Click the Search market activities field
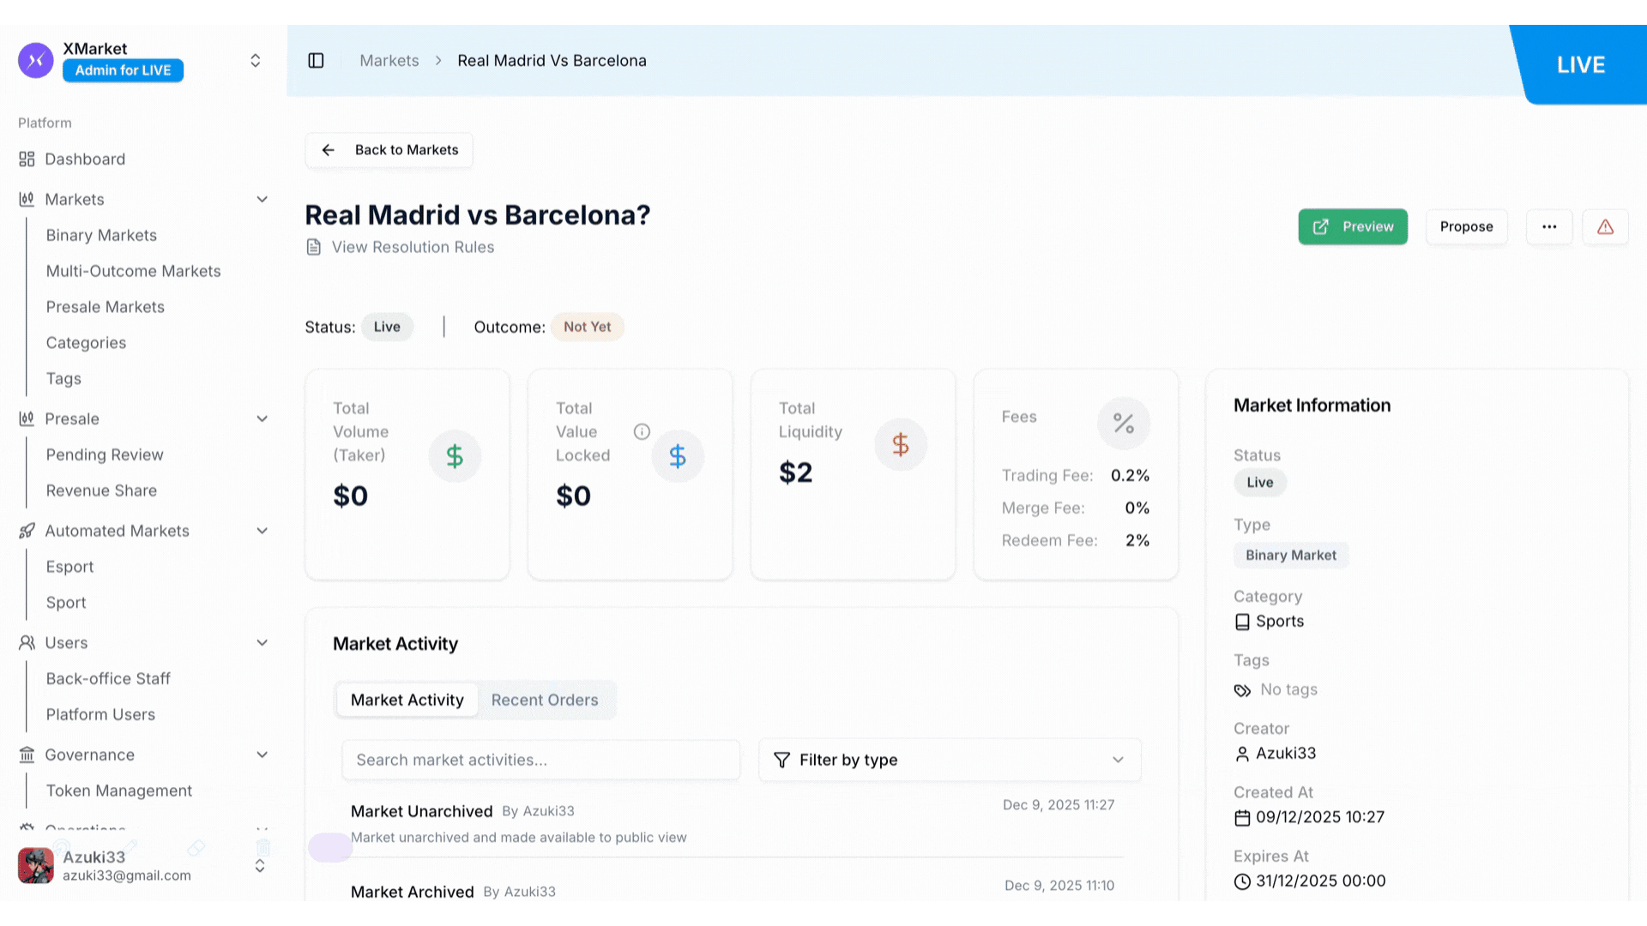 (x=540, y=761)
